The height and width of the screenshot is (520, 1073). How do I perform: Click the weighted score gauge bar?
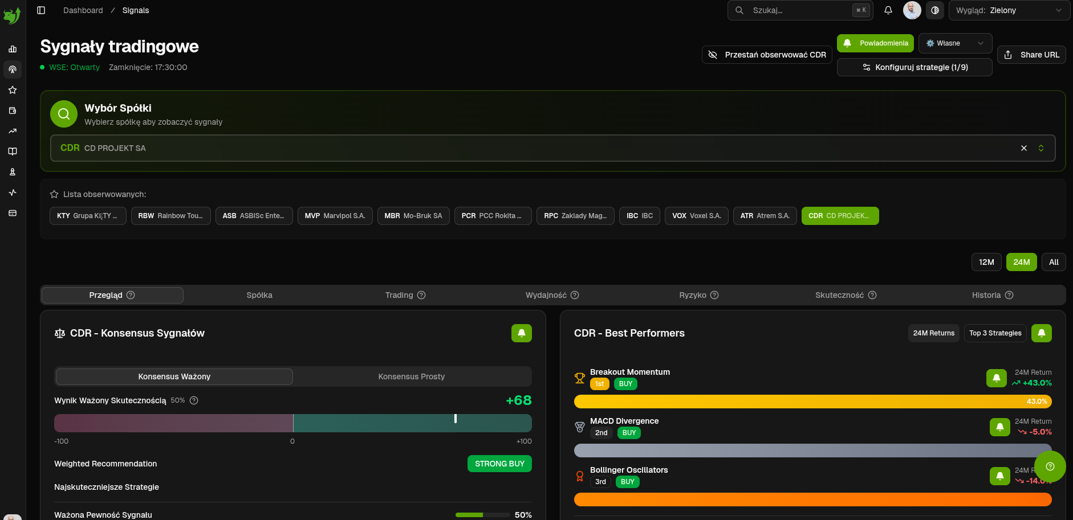pos(293,423)
